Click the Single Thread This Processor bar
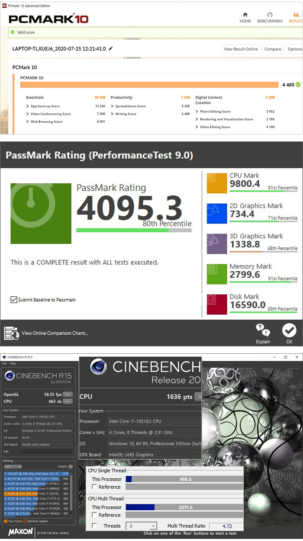The width and height of the screenshot is (303, 541). (x=184, y=479)
